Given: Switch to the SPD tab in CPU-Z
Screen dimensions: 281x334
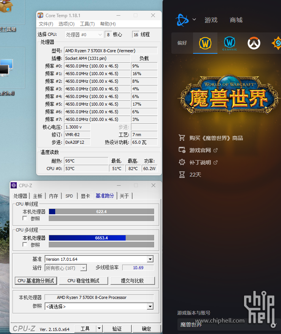Looking at the screenshot, I should pos(69,196).
